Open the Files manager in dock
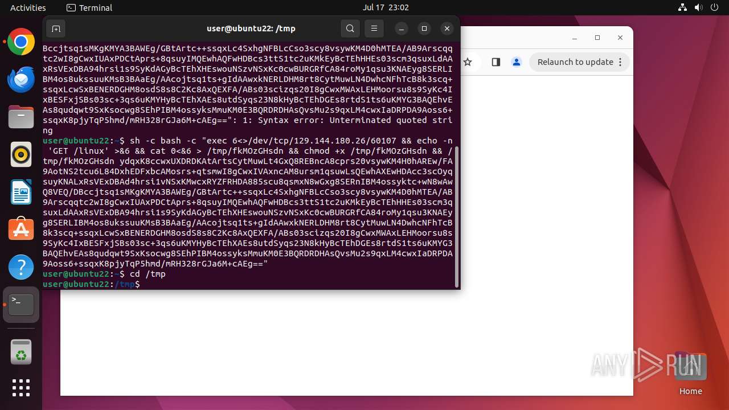 (x=21, y=117)
